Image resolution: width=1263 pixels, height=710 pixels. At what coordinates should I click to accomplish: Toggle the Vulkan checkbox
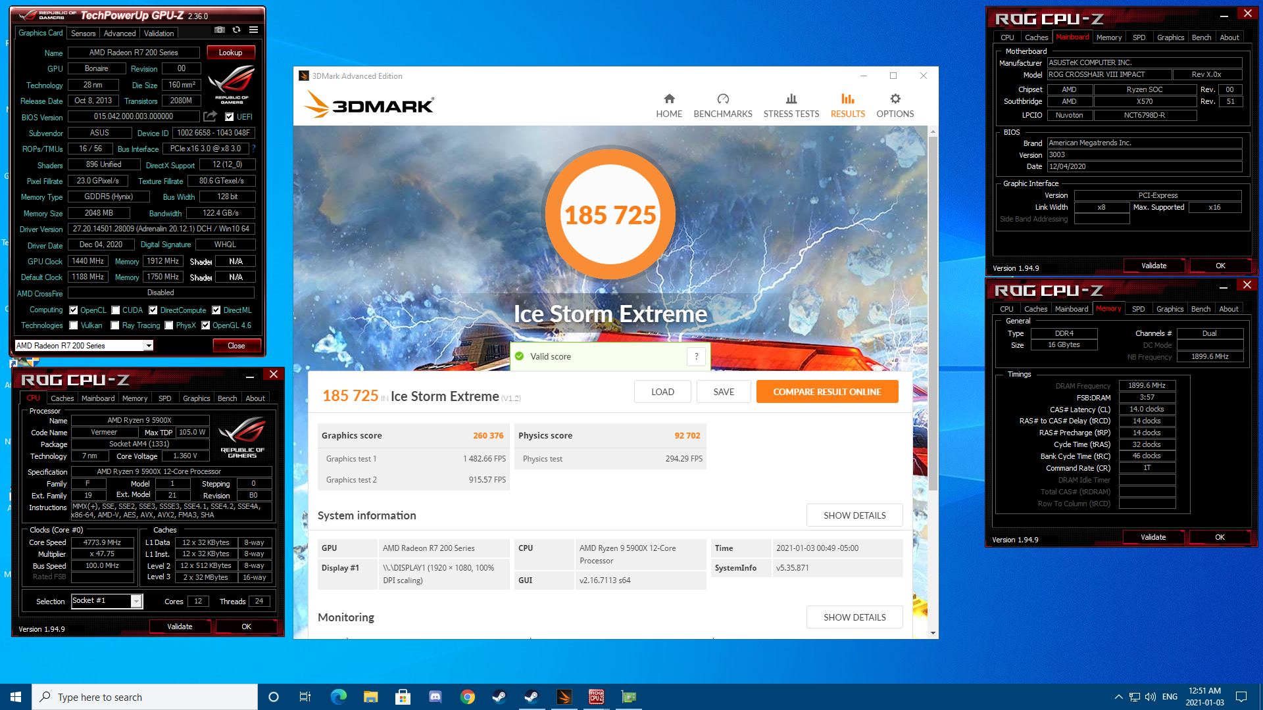click(74, 325)
